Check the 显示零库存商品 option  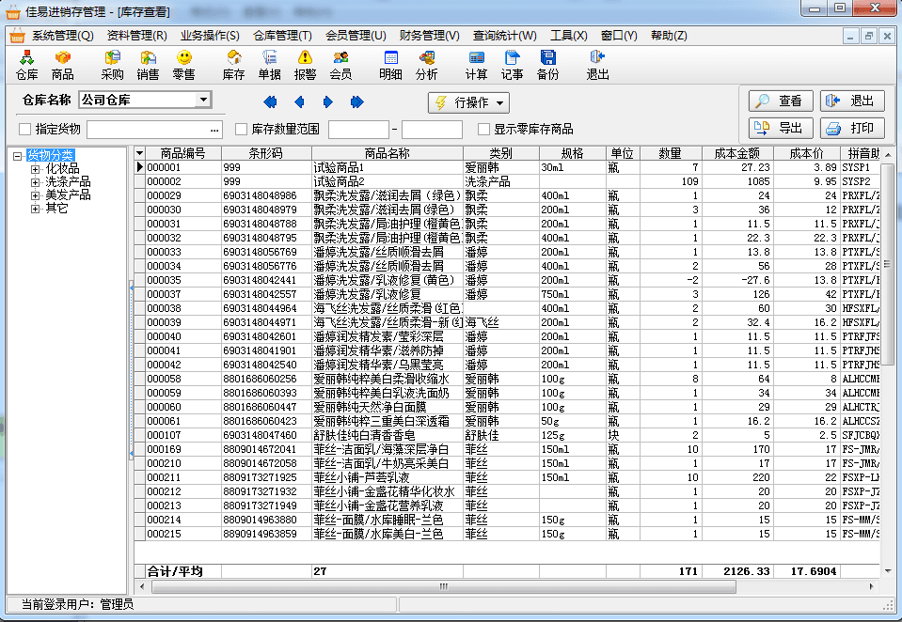(x=484, y=130)
